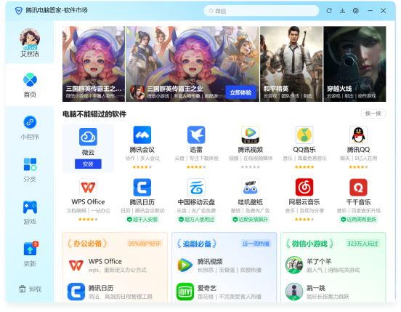
Task: Click the small game icon in center banner
Action: pyautogui.click(x=137, y=92)
